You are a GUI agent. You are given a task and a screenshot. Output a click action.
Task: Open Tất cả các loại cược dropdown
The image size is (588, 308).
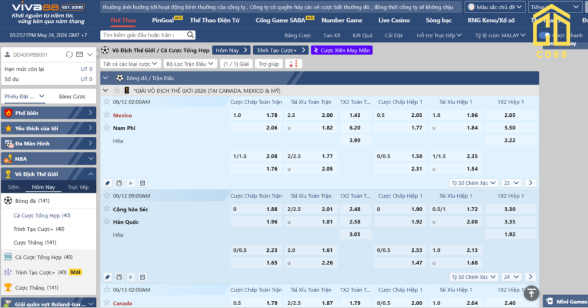point(130,64)
